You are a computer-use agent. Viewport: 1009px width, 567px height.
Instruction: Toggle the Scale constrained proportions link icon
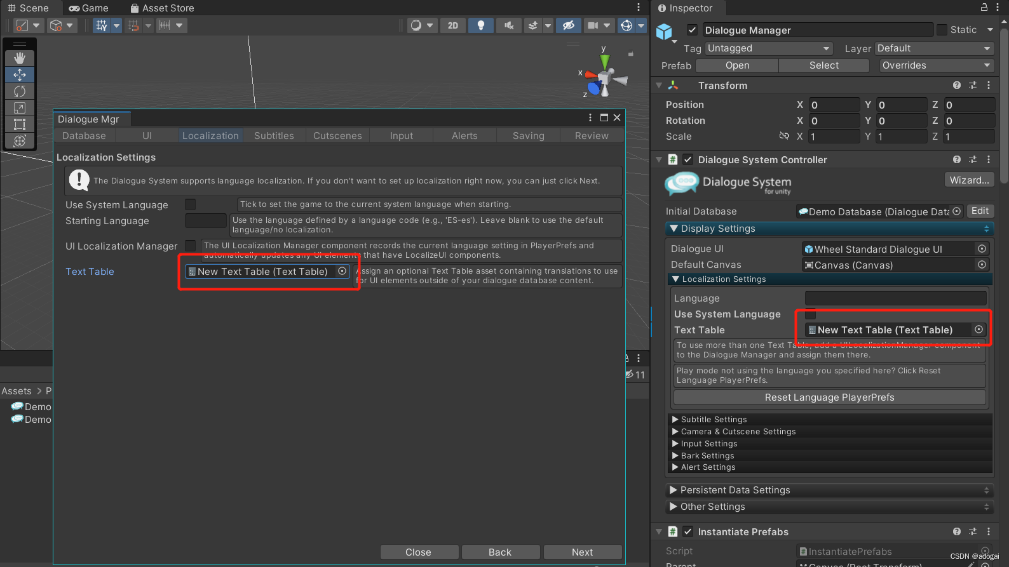(783, 136)
